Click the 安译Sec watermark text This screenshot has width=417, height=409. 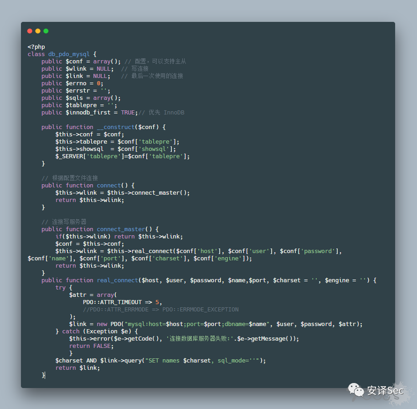click(x=385, y=391)
